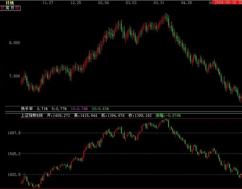Click the green 涨幅:-0.676% change value
Viewport: 242px width, 189px height.
tap(168, 115)
